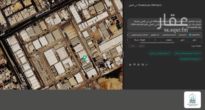Click the 'شرق30 , غرب30' cell
This screenshot has width=205, height=110.
(139, 40)
